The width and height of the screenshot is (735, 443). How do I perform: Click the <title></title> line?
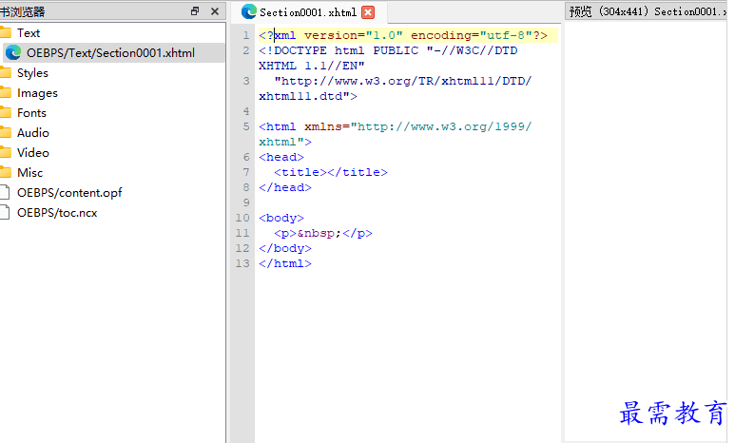[x=331, y=172]
